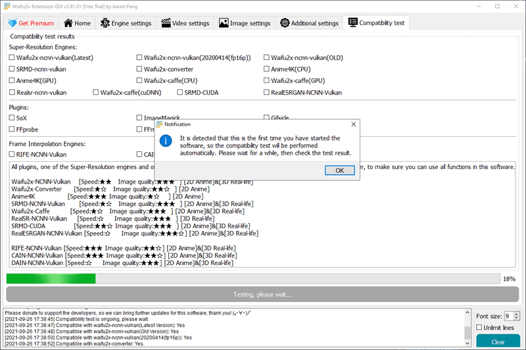This screenshot has height=350, width=526.
Task: Click the Clear log button
Action: [x=498, y=341]
